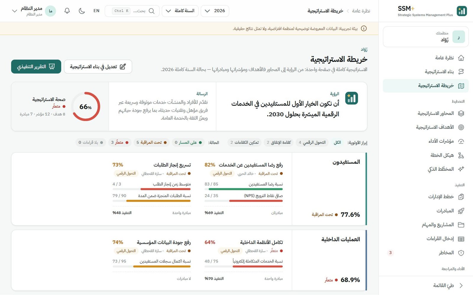Toggle تحت المراقبة 5 status filter

pos(151,142)
